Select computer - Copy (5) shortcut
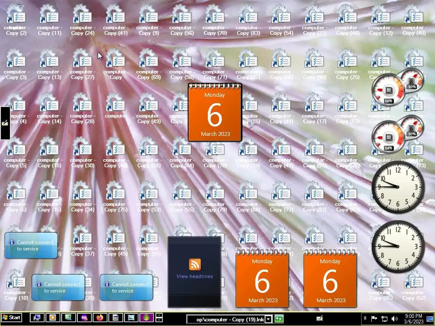 [x=17, y=153]
